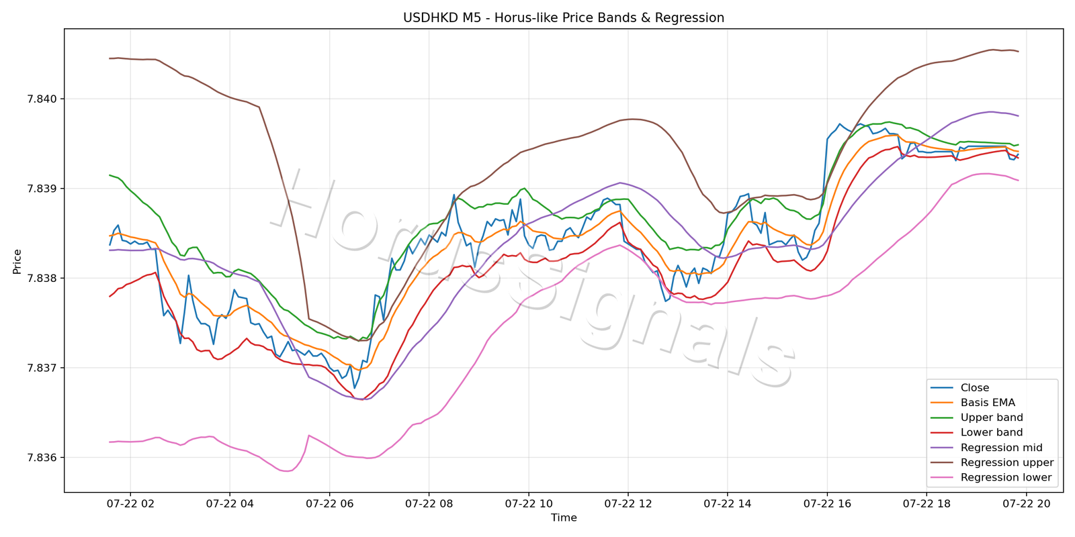Click the 'Basis EMA' legend entry
The image size is (1075, 537).
(988, 403)
